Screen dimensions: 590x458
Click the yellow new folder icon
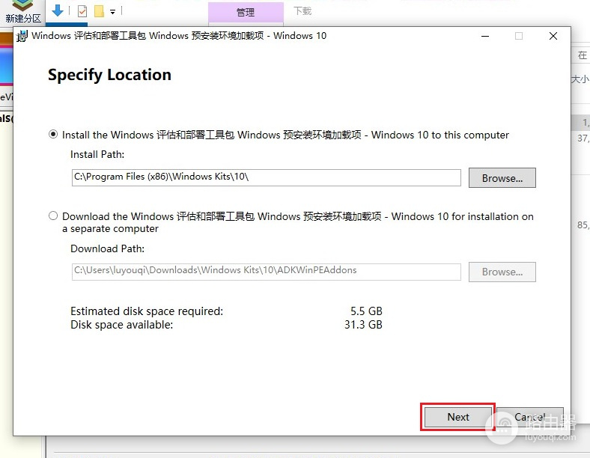[99, 11]
